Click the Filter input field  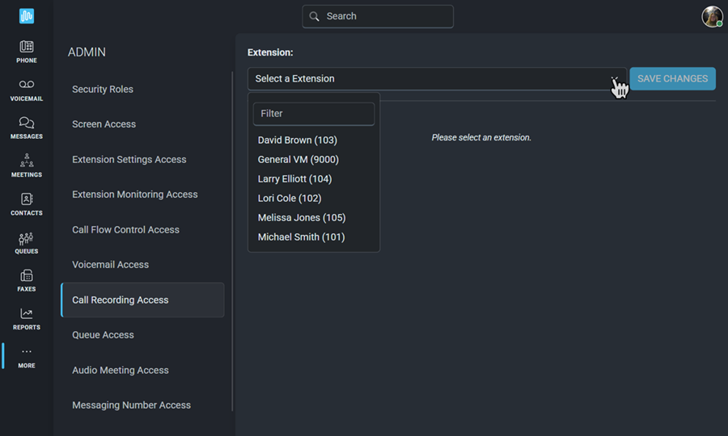(x=314, y=114)
